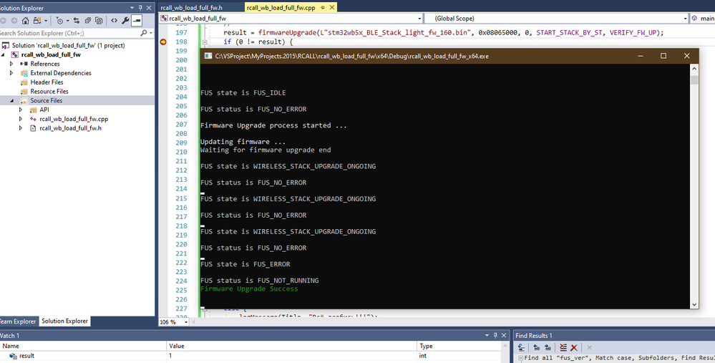The image size is (715, 363).
Task: Pin the Watch 1 panel (auto hide)
Action: click(x=495, y=335)
